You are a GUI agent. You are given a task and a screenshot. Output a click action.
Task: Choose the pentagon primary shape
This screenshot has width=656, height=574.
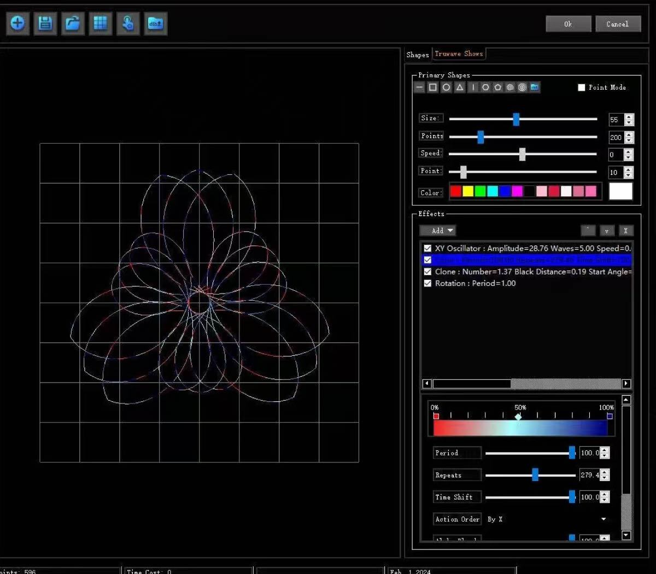[x=497, y=87]
